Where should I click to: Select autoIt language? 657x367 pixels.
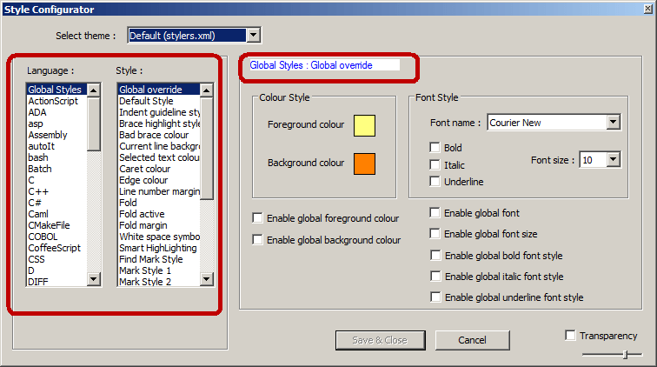click(56, 146)
